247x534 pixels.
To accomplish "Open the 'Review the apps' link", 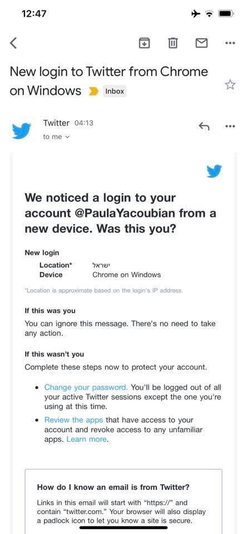I will coord(74,420).
